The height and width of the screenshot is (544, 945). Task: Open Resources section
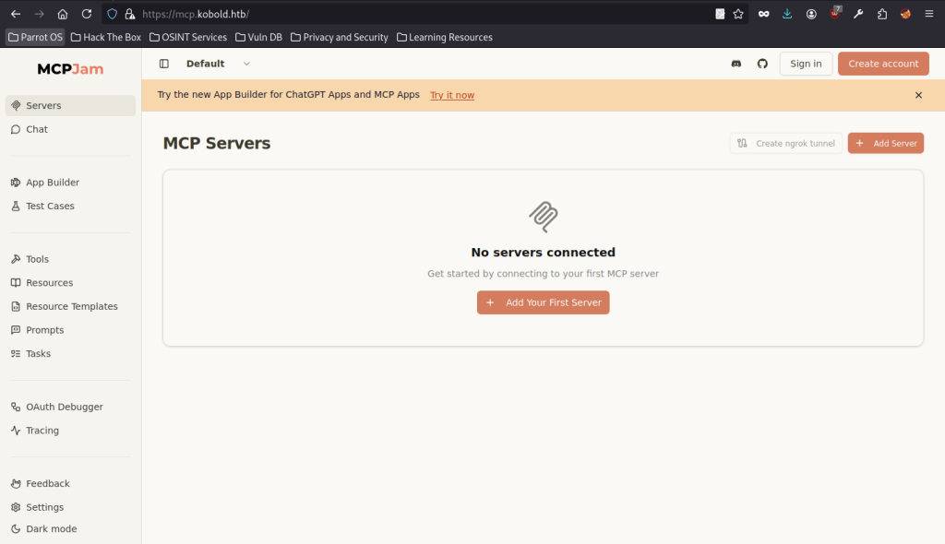pyautogui.click(x=70, y=282)
